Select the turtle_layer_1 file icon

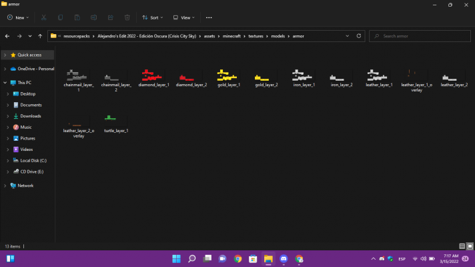coord(116,120)
